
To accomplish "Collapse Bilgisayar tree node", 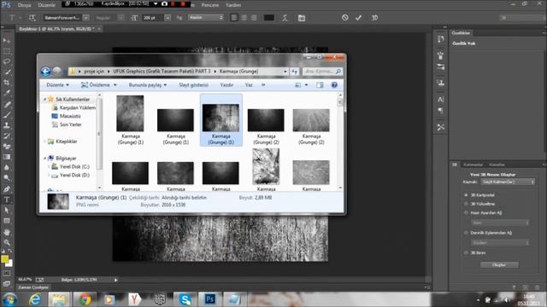I will click(45, 159).
